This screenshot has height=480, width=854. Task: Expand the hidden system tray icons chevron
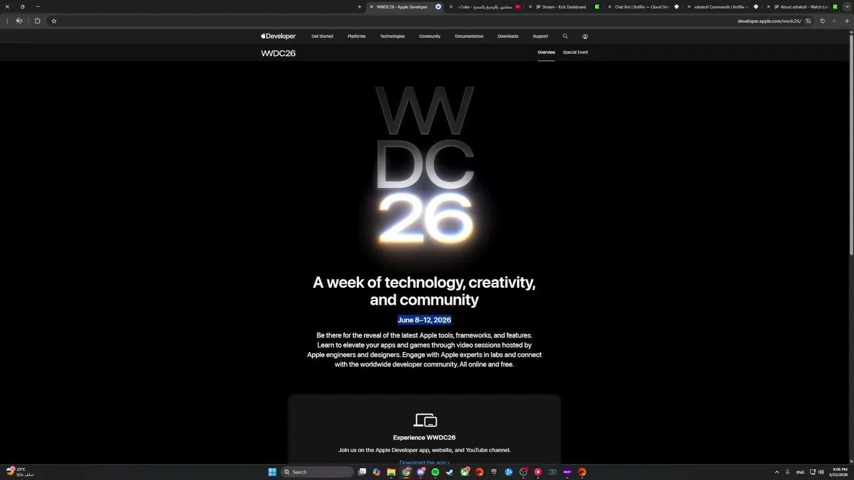(777, 472)
